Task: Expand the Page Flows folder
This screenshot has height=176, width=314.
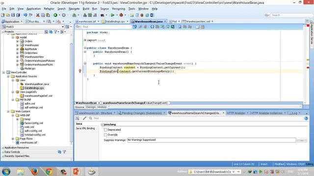Action: (x=13, y=139)
